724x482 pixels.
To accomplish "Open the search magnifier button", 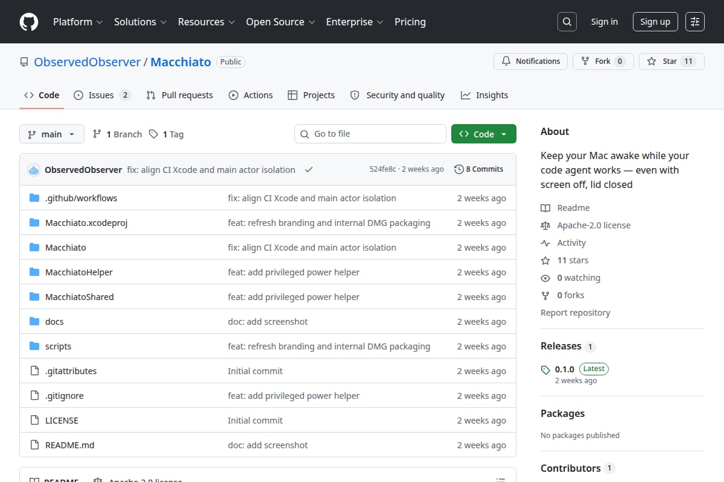I will (567, 22).
